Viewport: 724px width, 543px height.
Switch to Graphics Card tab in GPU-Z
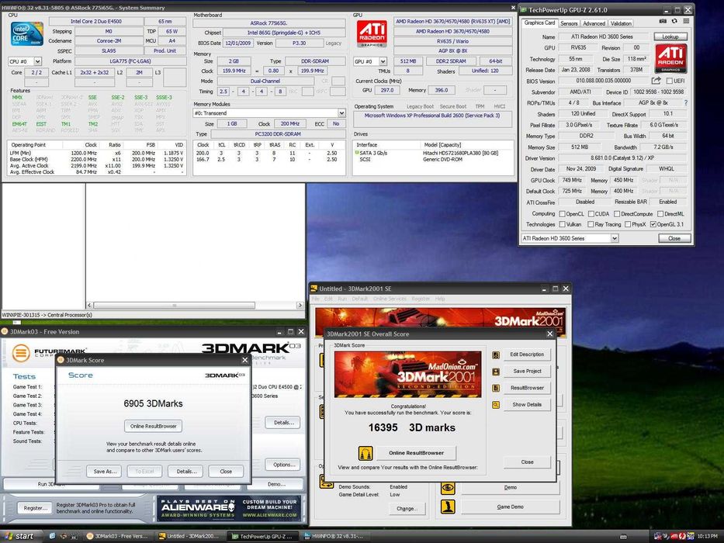tap(539, 22)
